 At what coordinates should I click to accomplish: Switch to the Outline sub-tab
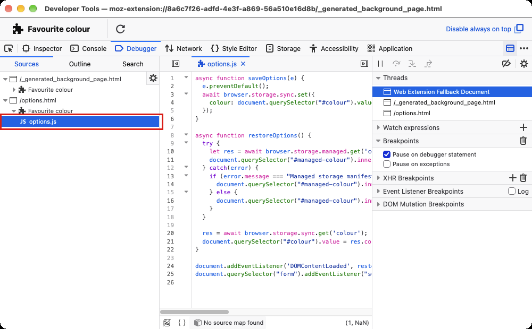80,64
